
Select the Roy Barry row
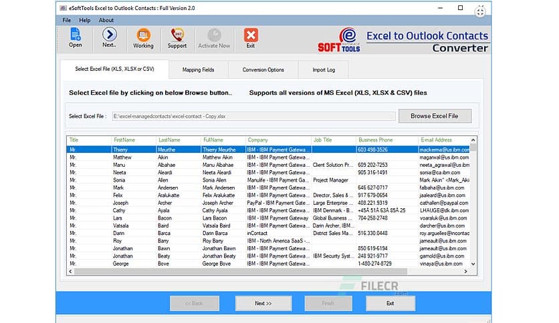(268, 241)
